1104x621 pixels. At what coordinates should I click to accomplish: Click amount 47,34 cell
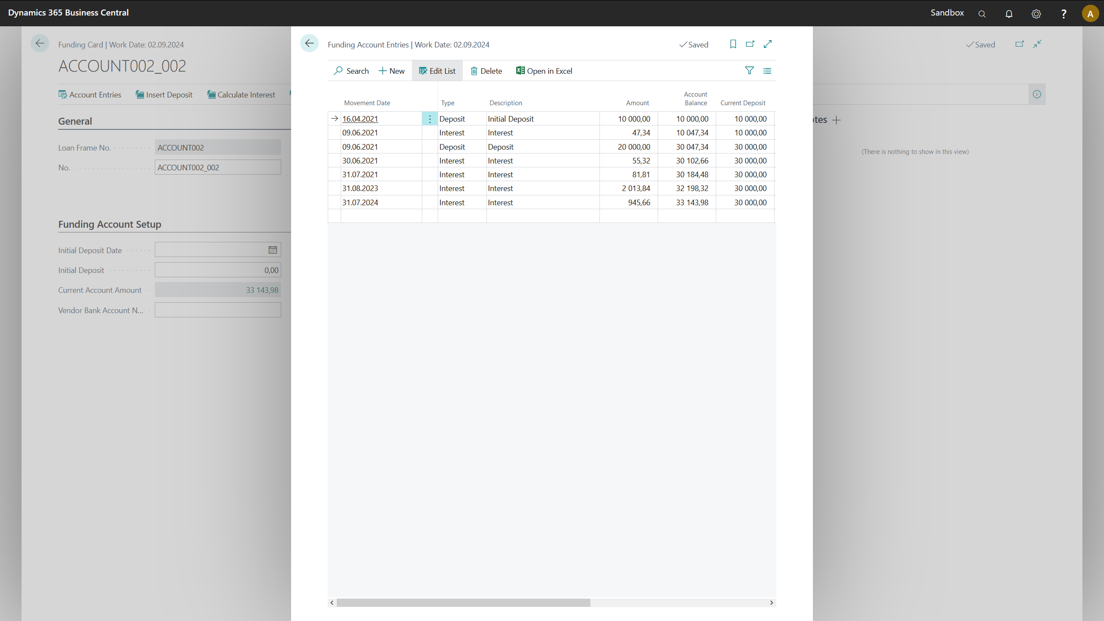[629, 132]
